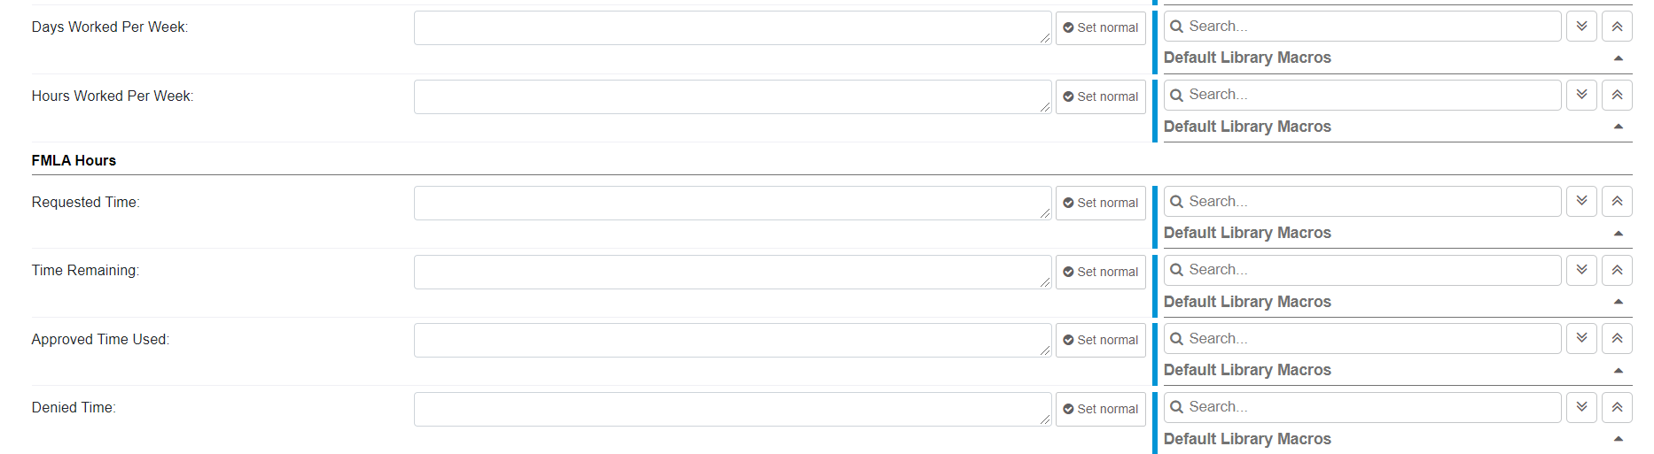Screen dimensions: 1654x454
Task: Click expand-all double chevron for Days Worked Per Week
Action: coord(1581,27)
